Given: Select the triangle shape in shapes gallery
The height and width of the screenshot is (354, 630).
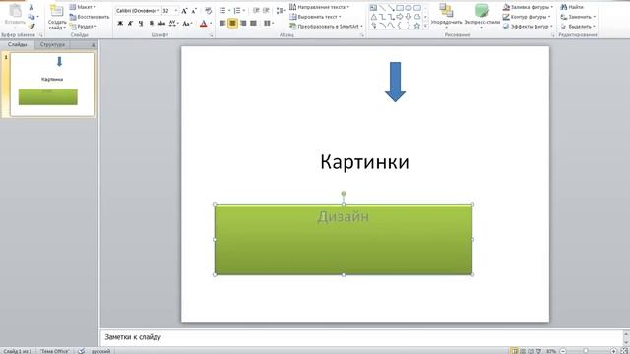Looking at the screenshot, I should 374,17.
